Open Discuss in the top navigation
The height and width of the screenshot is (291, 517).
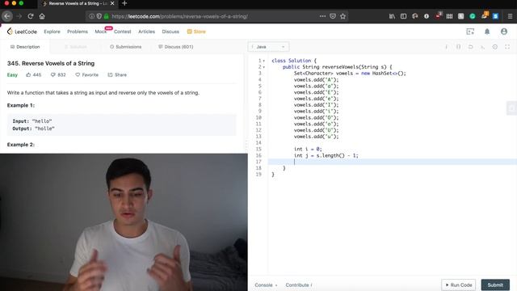point(170,32)
